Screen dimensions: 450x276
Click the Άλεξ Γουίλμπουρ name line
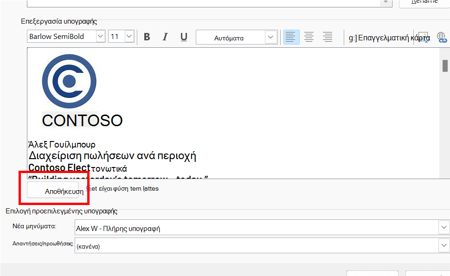(62, 144)
